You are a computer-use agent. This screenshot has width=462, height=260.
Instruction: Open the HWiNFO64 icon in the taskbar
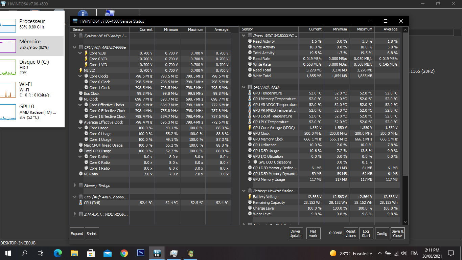157,253
